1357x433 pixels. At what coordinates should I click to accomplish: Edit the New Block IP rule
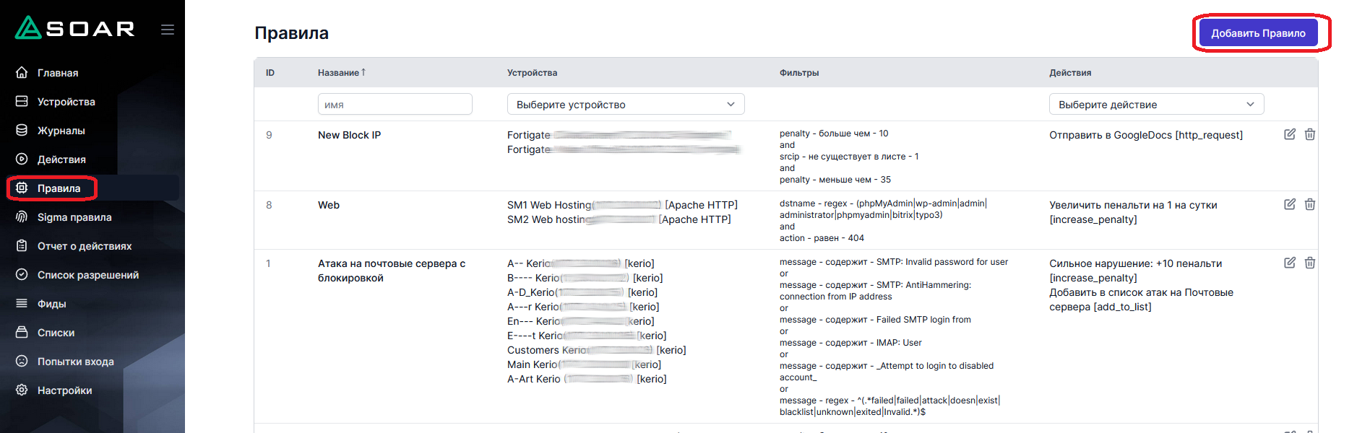[x=1289, y=134]
